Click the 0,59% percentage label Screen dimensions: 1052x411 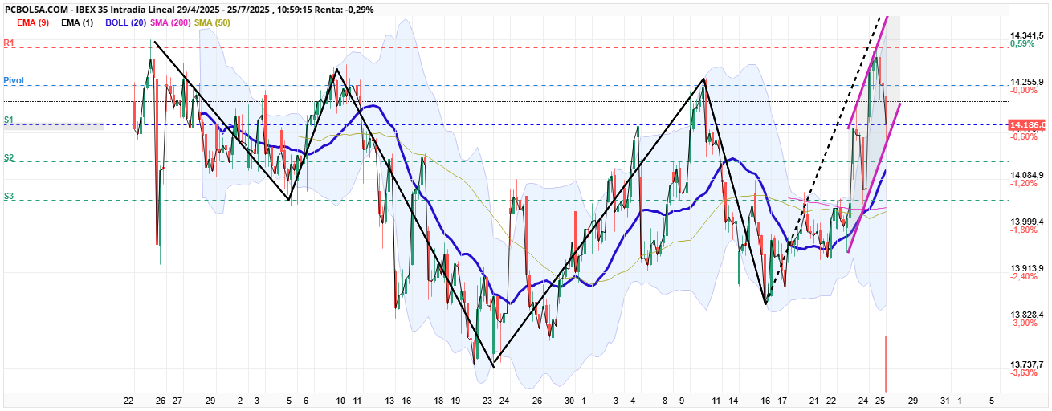click(1022, 44)
